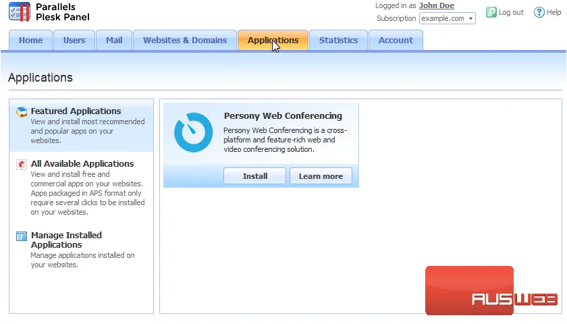This screenshot has height=324, width=567.
Task: Click the Featured Applications box icon
Action: click(22, 112)
